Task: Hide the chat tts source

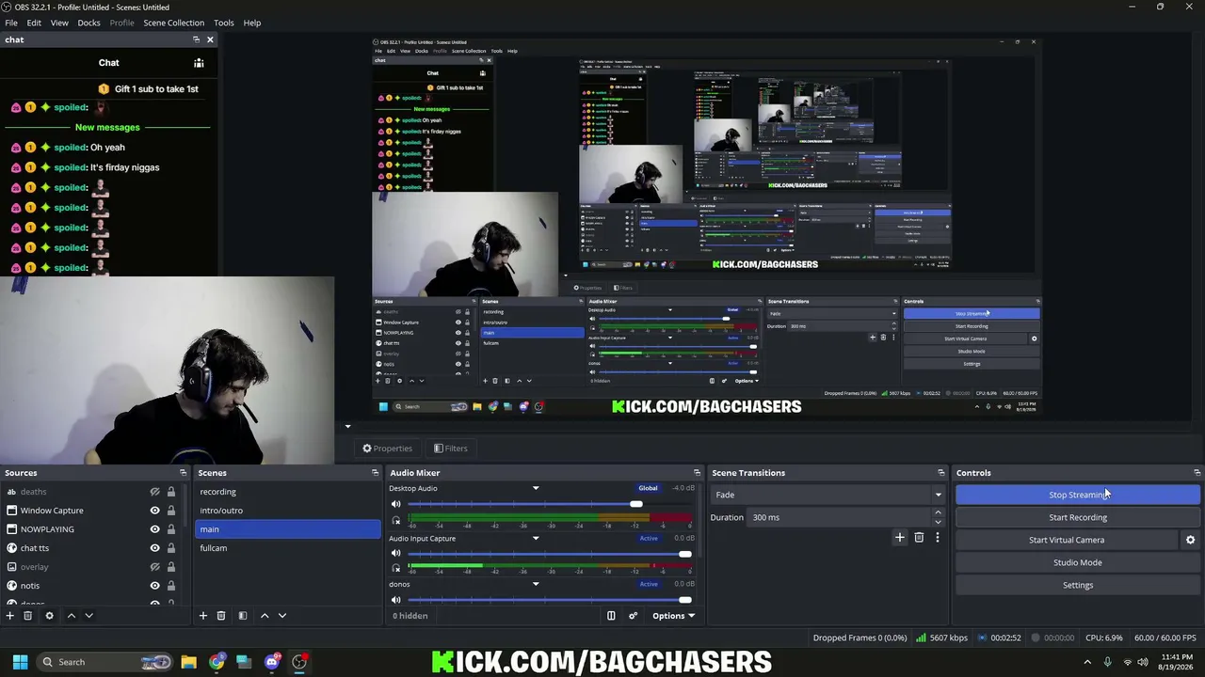Action: click(x=154, y=548)
